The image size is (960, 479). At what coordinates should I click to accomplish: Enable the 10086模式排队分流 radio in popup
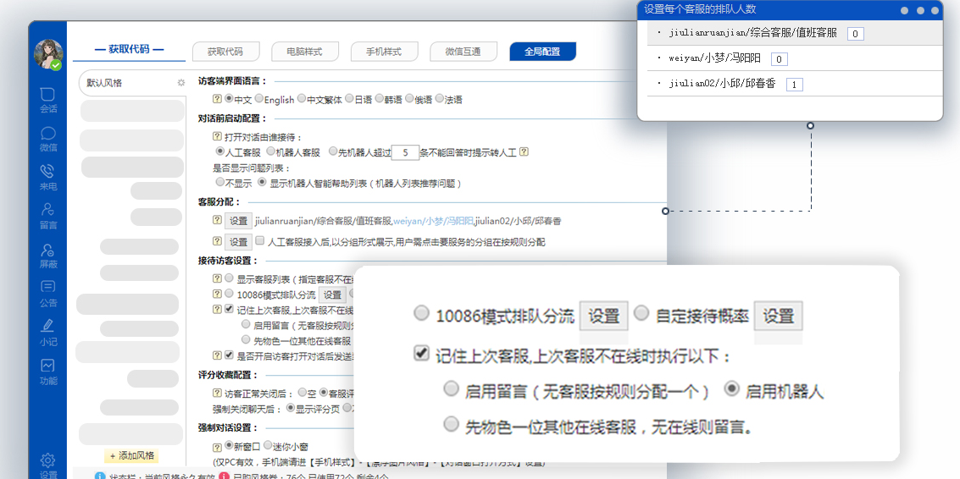point(421,314)
